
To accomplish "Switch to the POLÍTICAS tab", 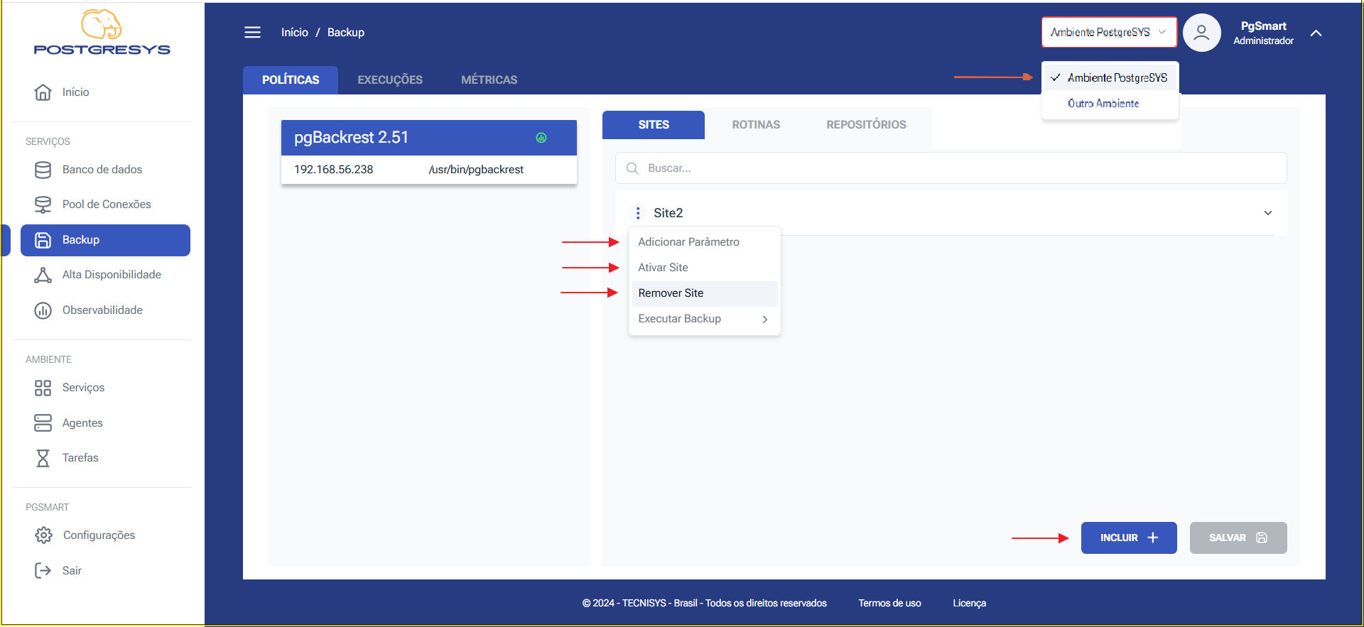I will click(x=291, y=80).
